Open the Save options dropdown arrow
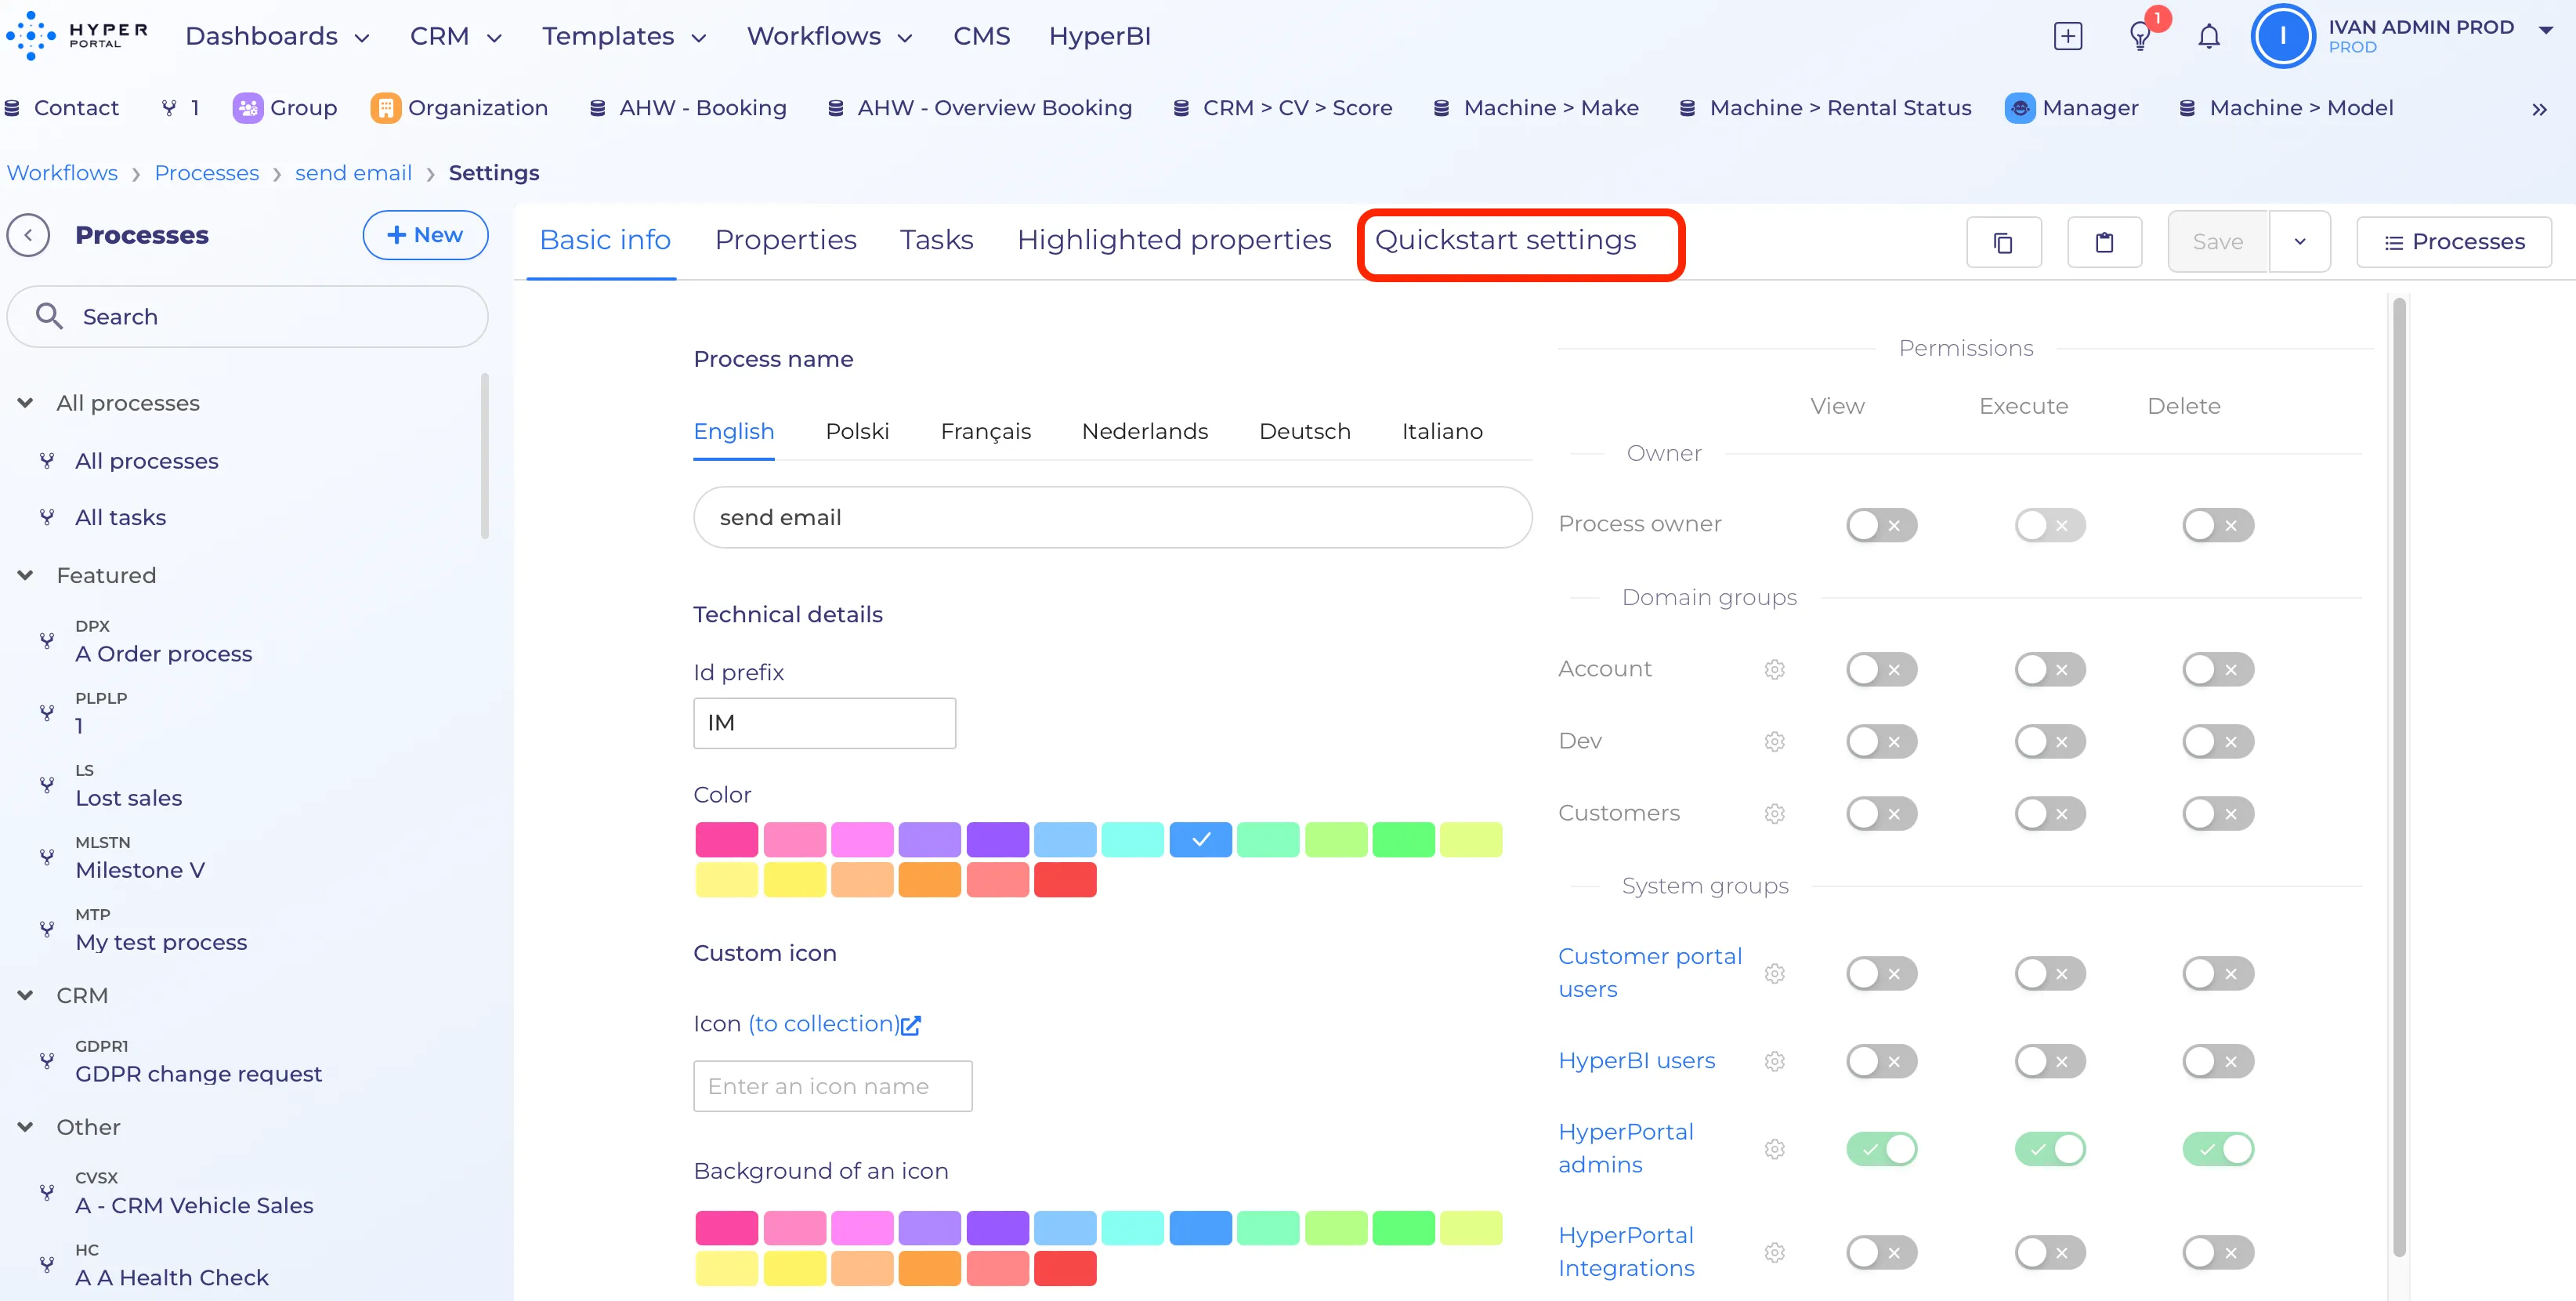The height and width of the screenshot is (1301, 2576). [2299, 242]
